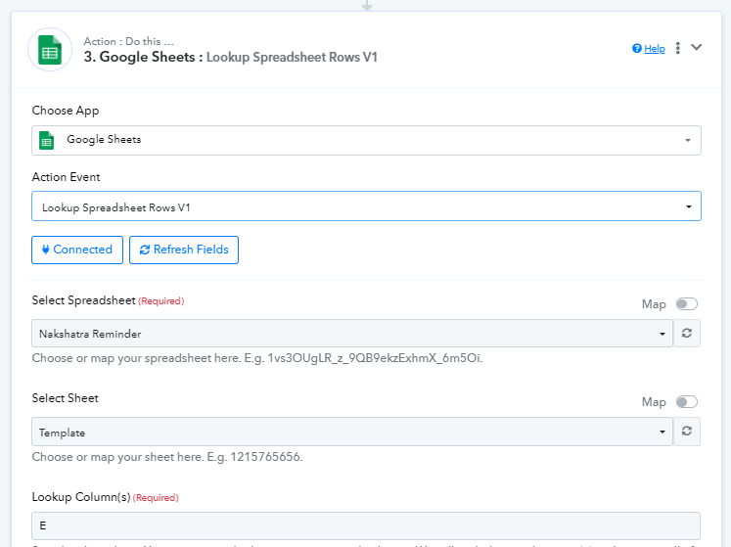Image resolution: width=731 pixels, height=547 pixels.
Task: Click the spreadsheet hint text with example ID
Action: pos(256,358)
